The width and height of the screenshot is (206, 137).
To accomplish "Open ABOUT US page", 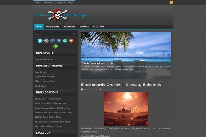I will (48, 3).
